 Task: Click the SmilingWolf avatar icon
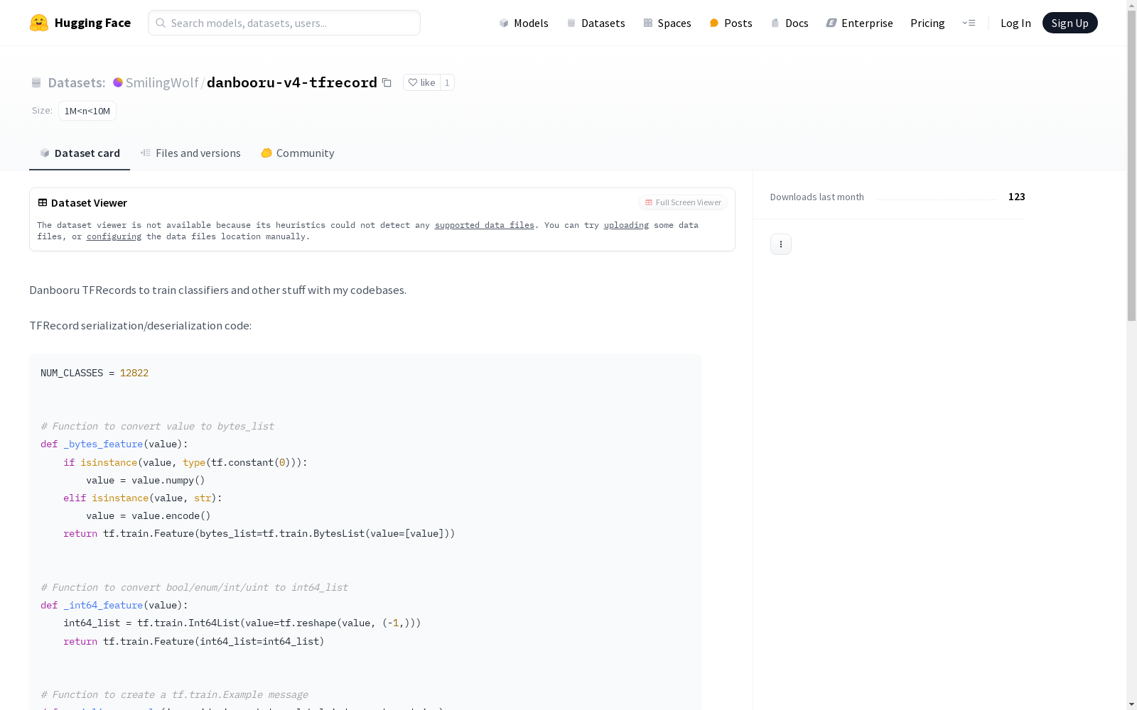118,82
